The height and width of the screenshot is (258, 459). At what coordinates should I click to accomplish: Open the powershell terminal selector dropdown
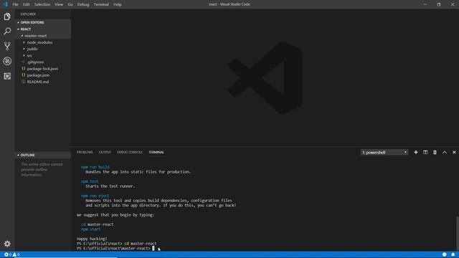click(x=384, y=152)
